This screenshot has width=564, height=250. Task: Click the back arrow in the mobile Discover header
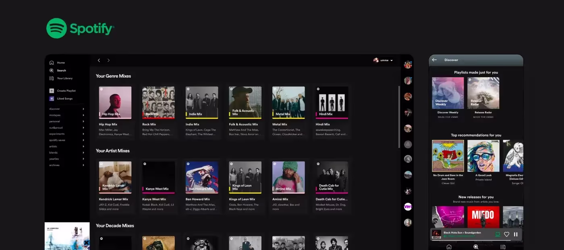[434, 60]
